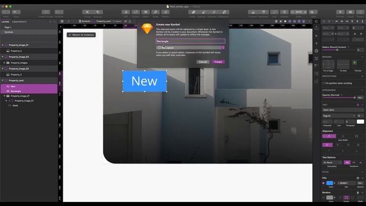
Task: Open the Property_card breadcrumb tab
Action: (x=102, y=21)
